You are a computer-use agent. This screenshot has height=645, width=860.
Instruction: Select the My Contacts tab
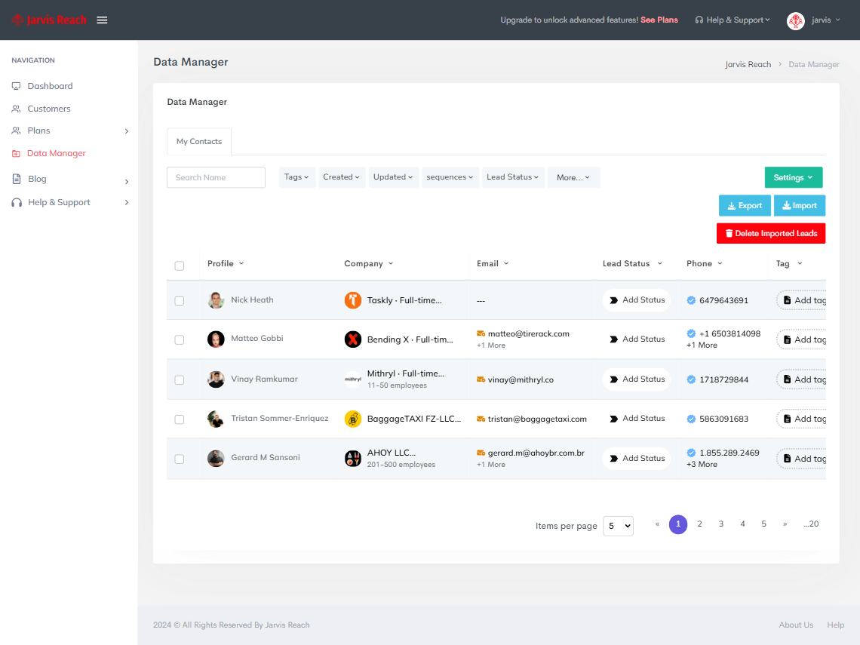coord(199,142)
